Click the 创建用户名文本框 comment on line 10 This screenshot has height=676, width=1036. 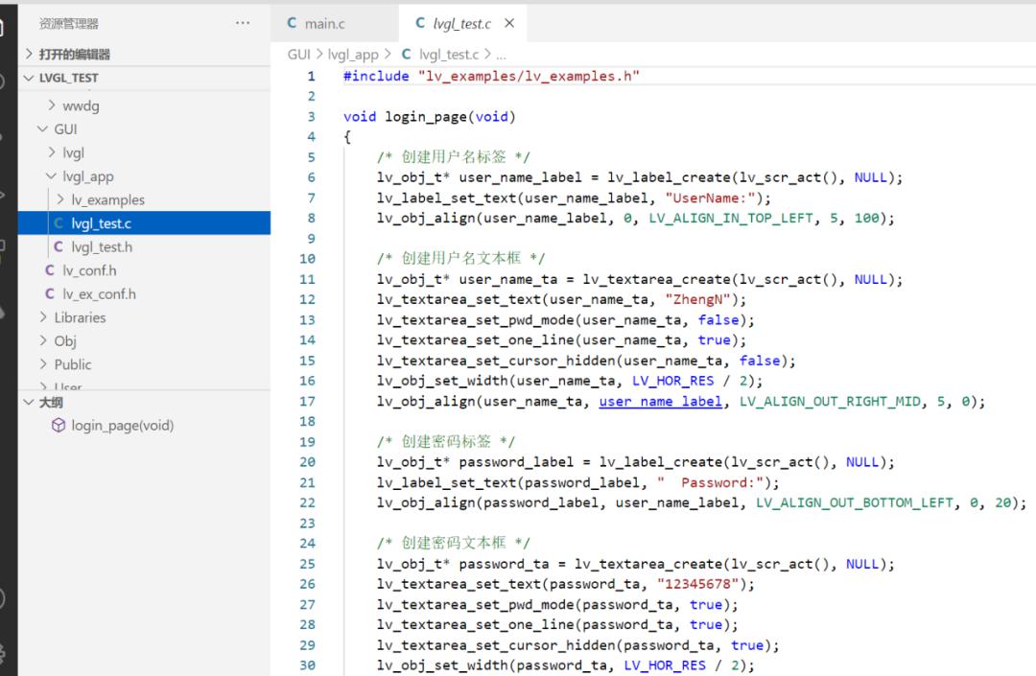pyautogui.click(x=460, y=259)
